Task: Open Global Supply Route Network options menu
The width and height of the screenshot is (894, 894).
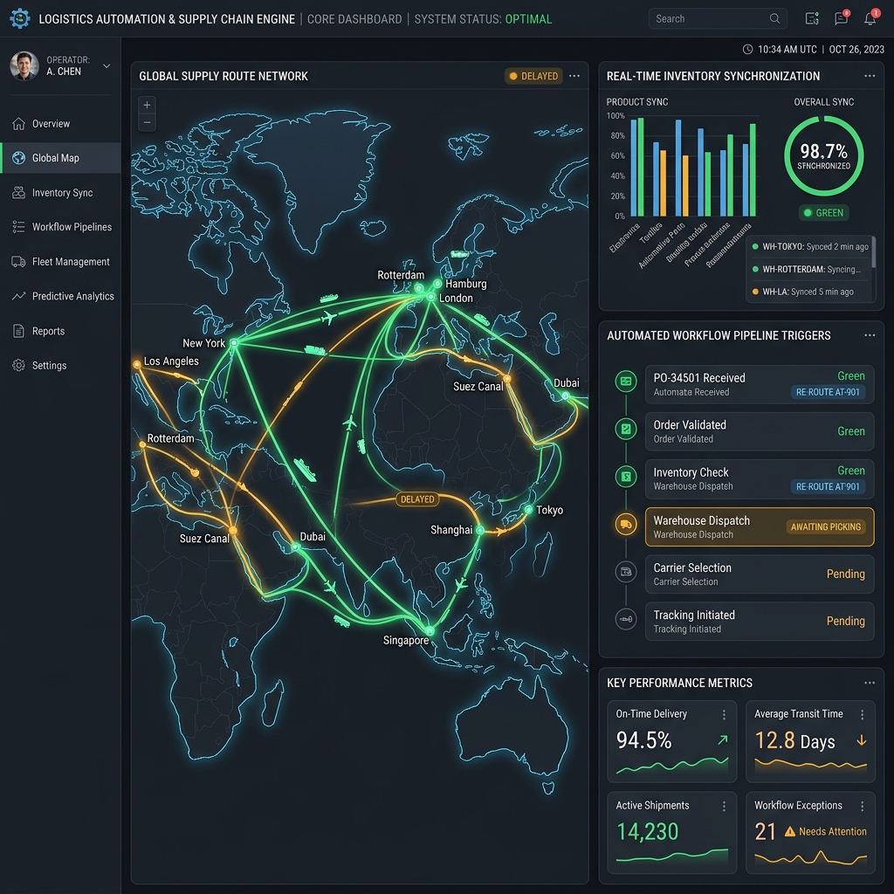Action: [x=574, y=76]
